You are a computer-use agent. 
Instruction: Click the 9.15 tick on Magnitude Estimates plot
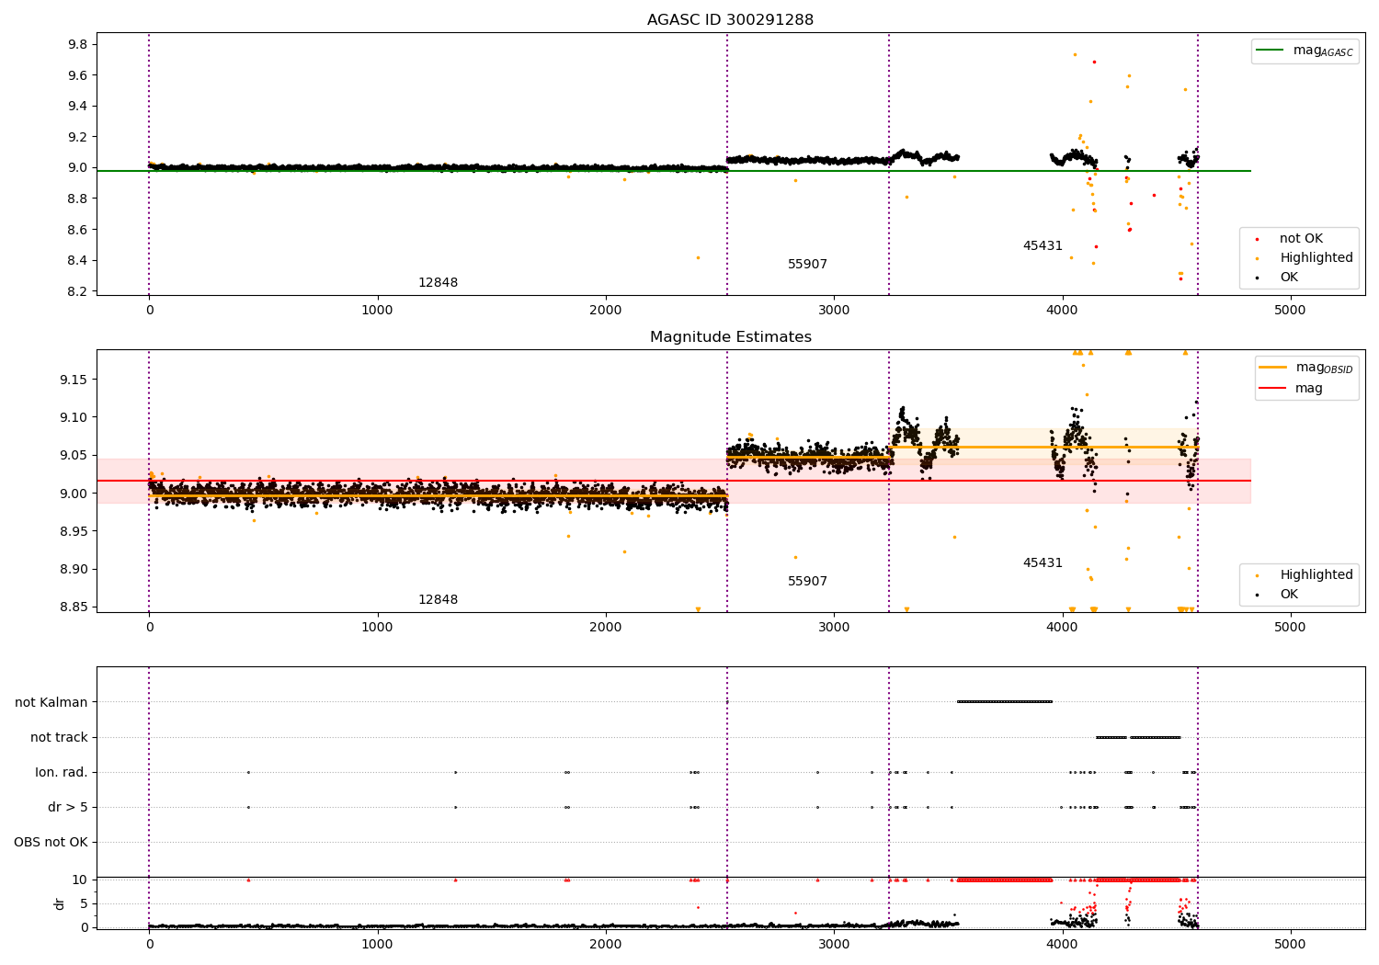[x=74, y=380]
